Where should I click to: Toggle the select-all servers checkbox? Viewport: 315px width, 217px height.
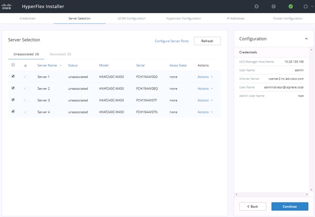tap(13, 64)
